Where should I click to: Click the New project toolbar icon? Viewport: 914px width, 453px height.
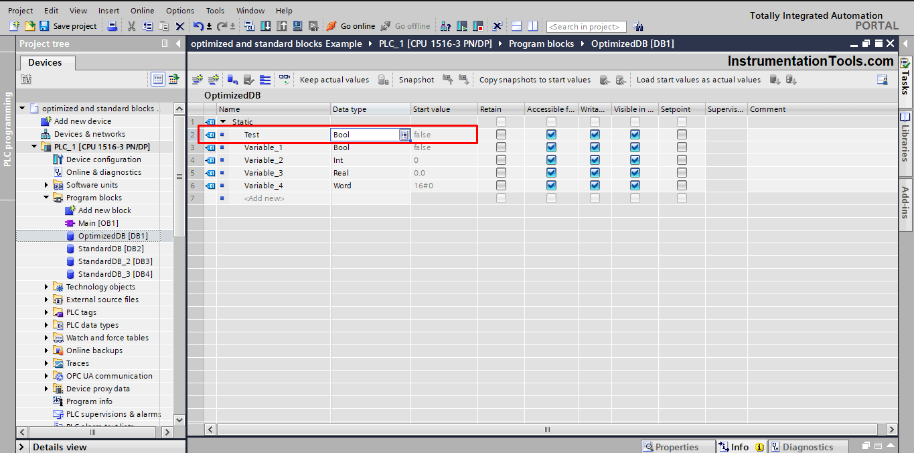[x=15, y=26]
